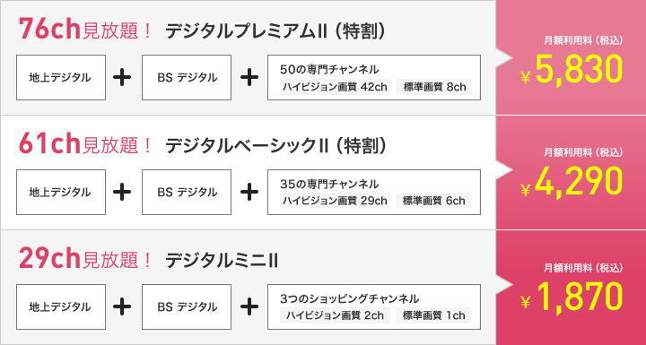Screen dimensions: 646x345
Task: Click the デジタルプレミアムII (特割) plan title
Action: 275,31
